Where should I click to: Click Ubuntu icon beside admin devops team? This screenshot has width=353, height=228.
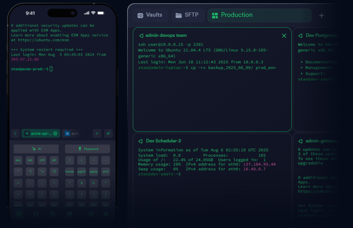[142, 36]
